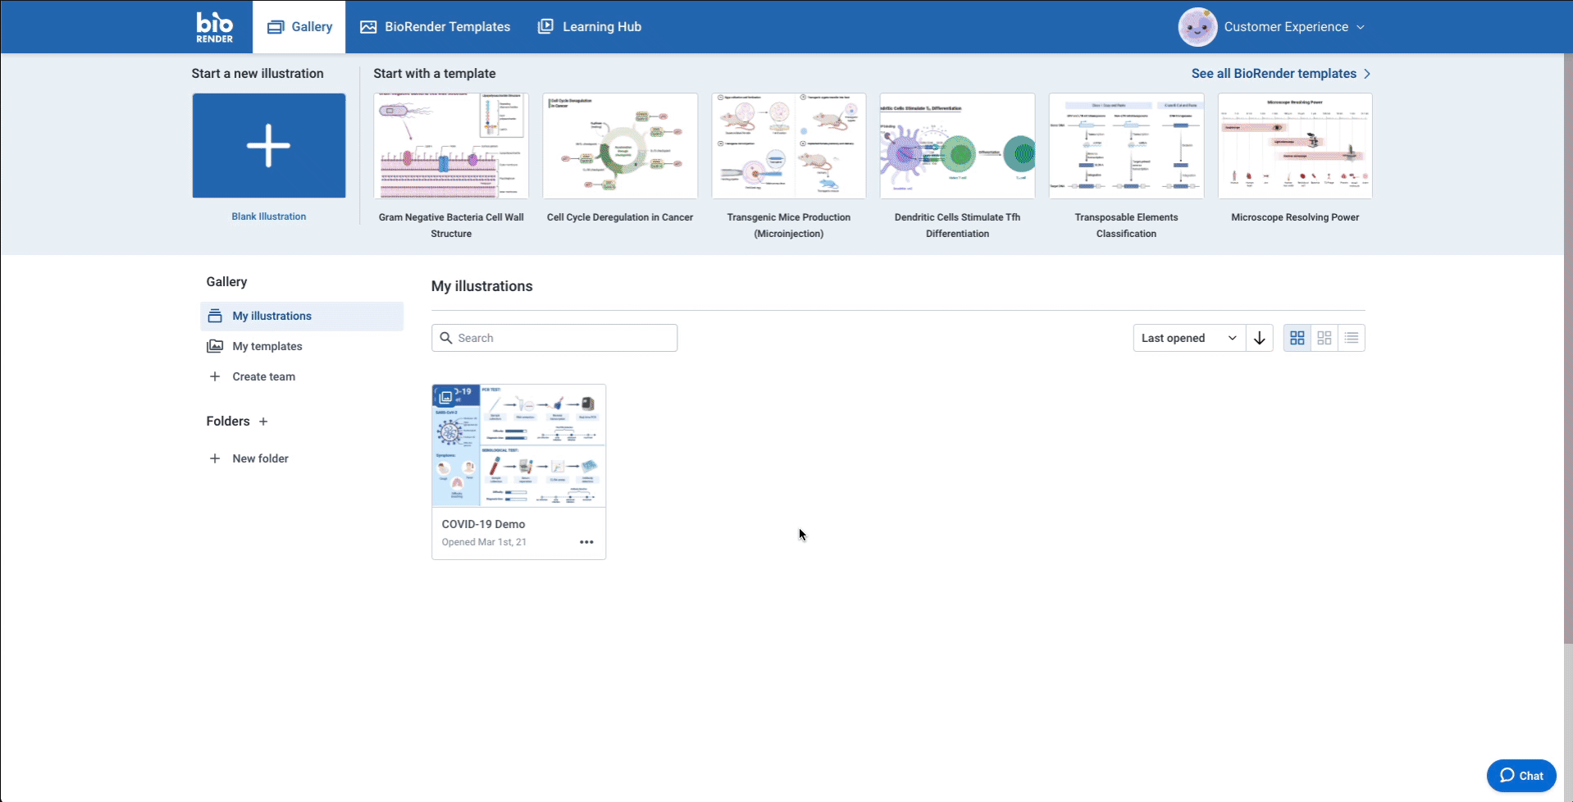Image resolution: width=1573 pixels, height=802 pixels.
Task: Expand the Customer Experience account menu
Action: point(1361,27)
